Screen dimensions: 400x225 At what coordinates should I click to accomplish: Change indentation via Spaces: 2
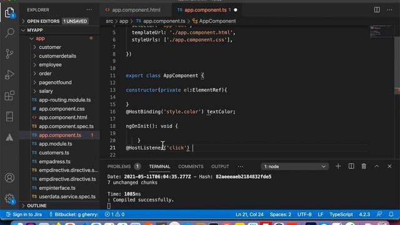pyautogui.click(x=281, y=214)
